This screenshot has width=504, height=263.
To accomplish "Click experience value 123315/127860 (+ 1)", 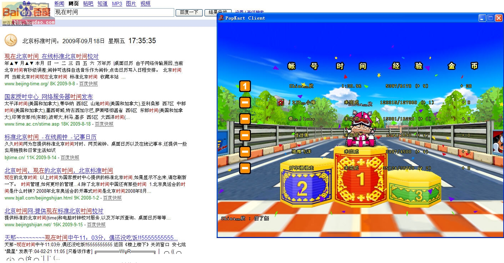I will (407, 102).
